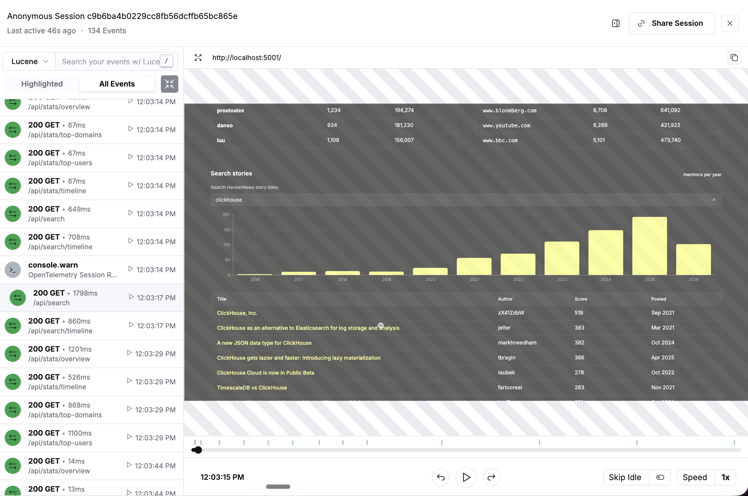The image size is (748, 496).
Task: Click the Share Session button
Action: [x=671, y=23]
